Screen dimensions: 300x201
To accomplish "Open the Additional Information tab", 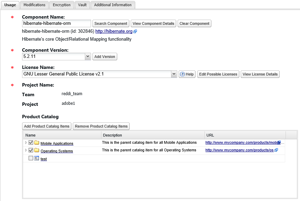I will [x=113, y=5].
